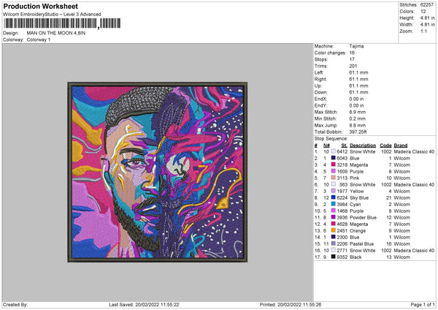The height and width of the screenshot is (310, 438).
Task: Select the Orange swatch for stop 13
Action: [x=334, y=230]
